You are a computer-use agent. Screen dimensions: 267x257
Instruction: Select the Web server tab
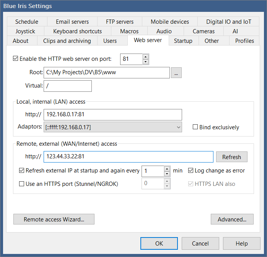click(x=148, y=40)
